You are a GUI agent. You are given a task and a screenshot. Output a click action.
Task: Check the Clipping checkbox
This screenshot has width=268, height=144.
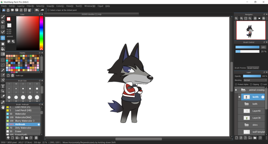pyautogui.click(x=251, y=84)
